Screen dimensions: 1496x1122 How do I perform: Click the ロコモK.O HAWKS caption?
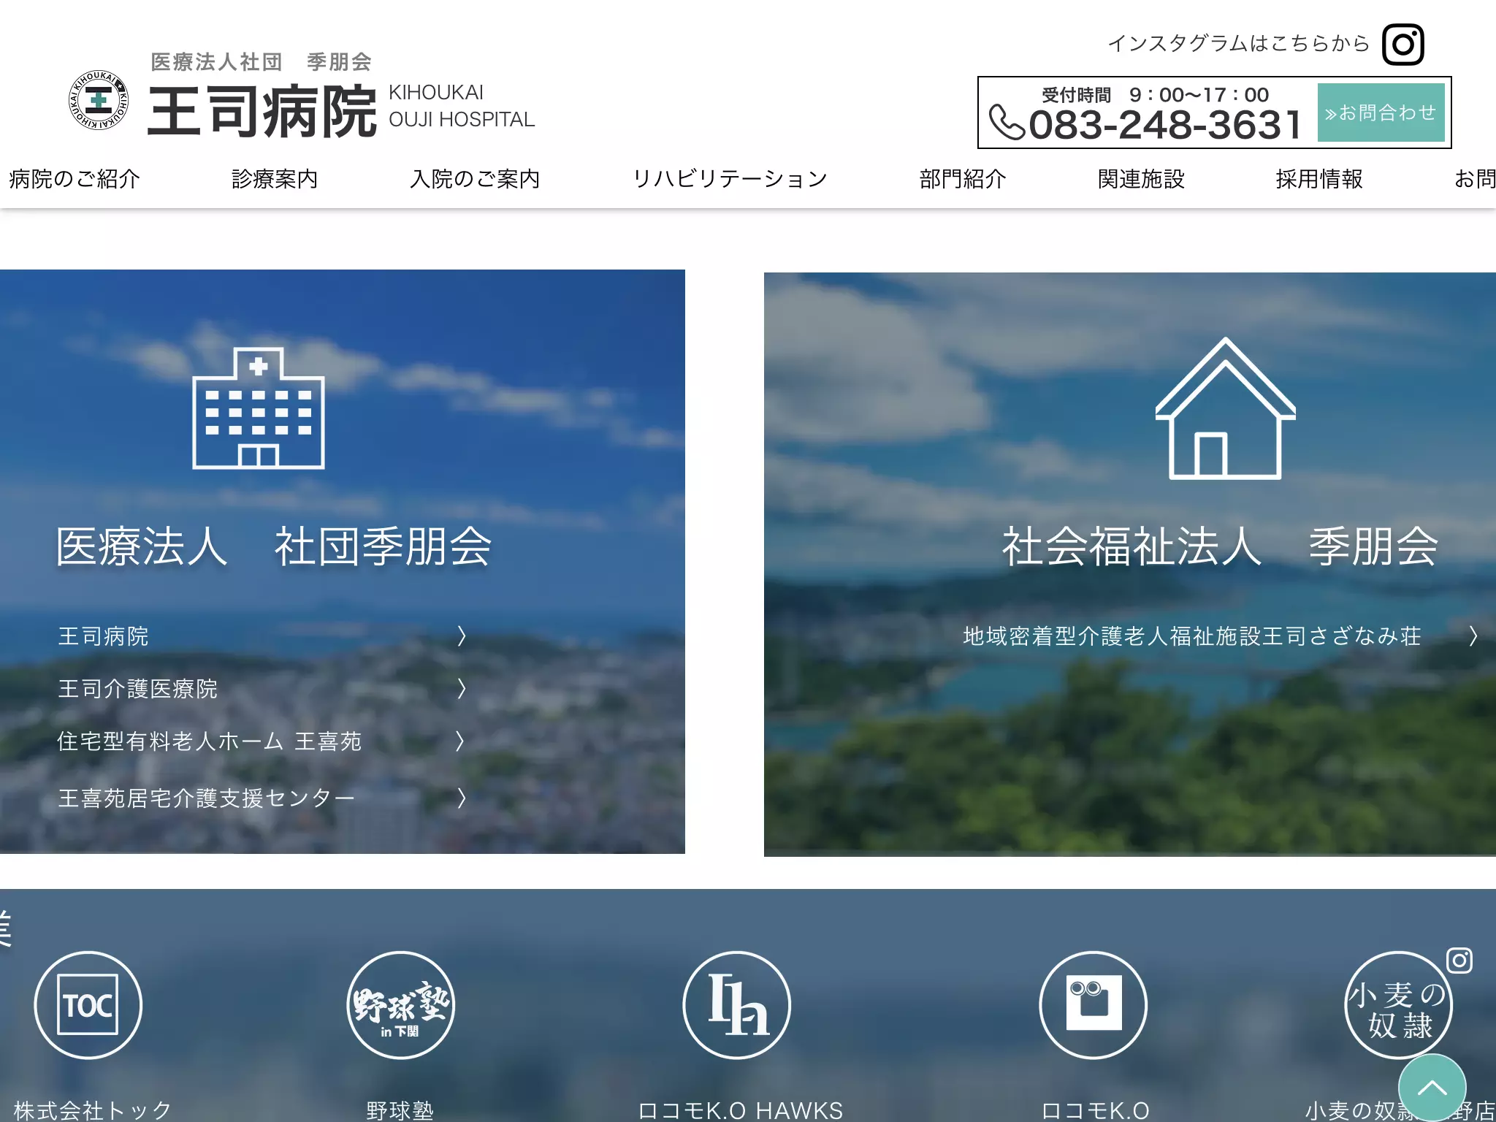point(740,1110)
